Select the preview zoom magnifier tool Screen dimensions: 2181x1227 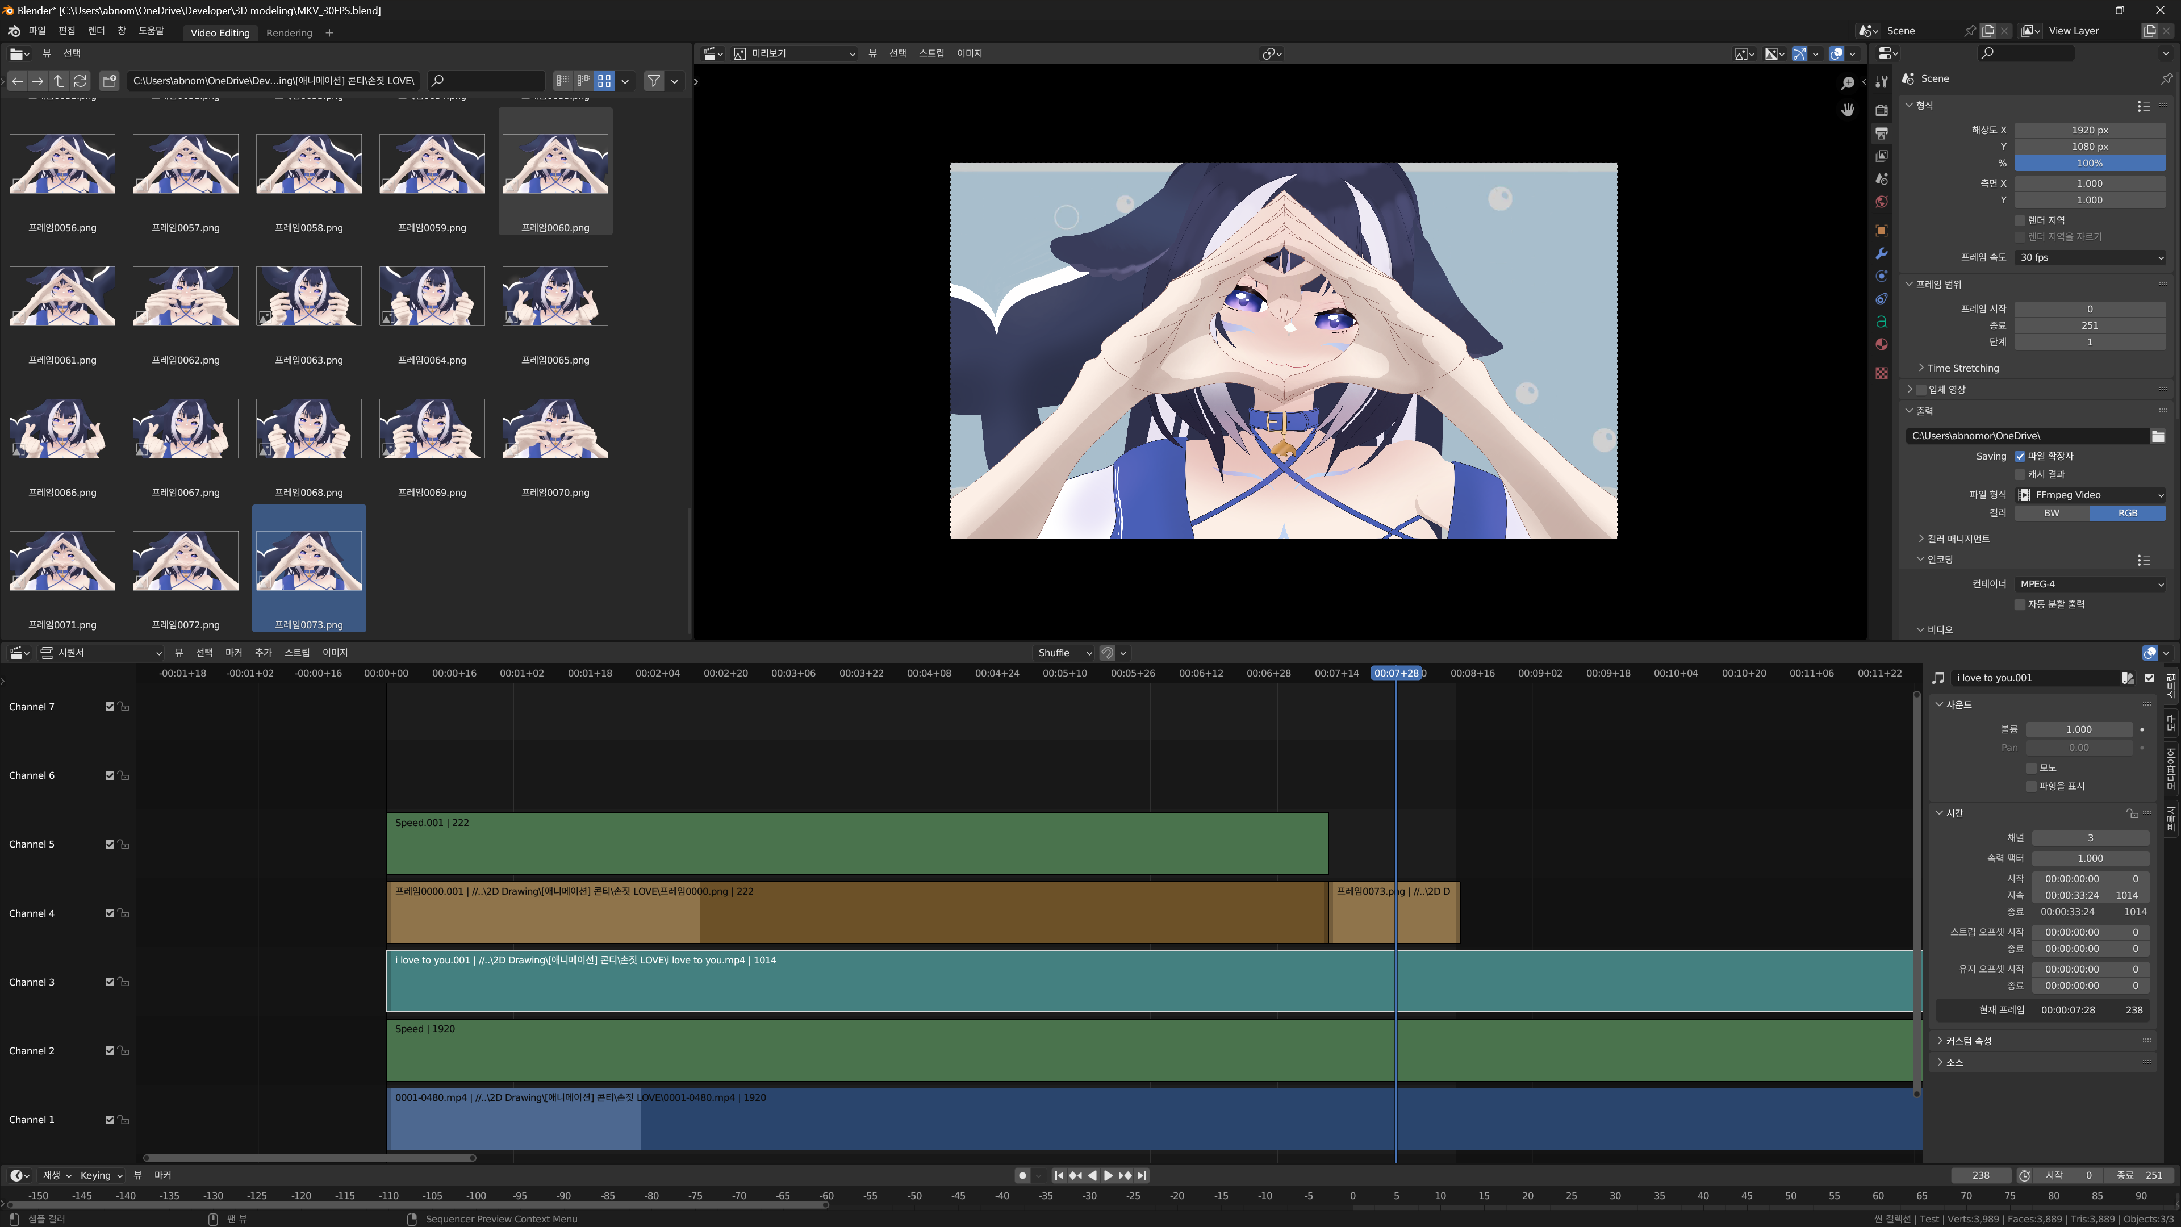(1848, 83)
